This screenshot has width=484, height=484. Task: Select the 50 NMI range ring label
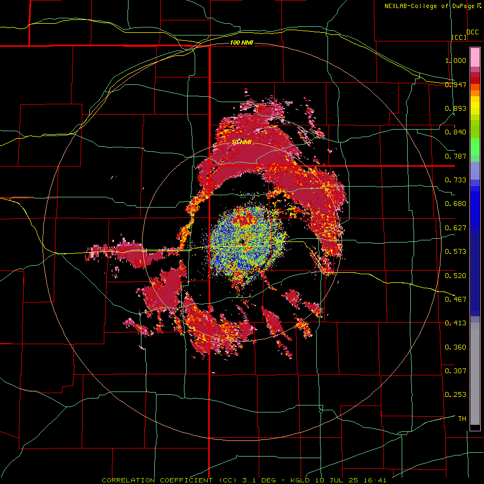click(241, 142)
